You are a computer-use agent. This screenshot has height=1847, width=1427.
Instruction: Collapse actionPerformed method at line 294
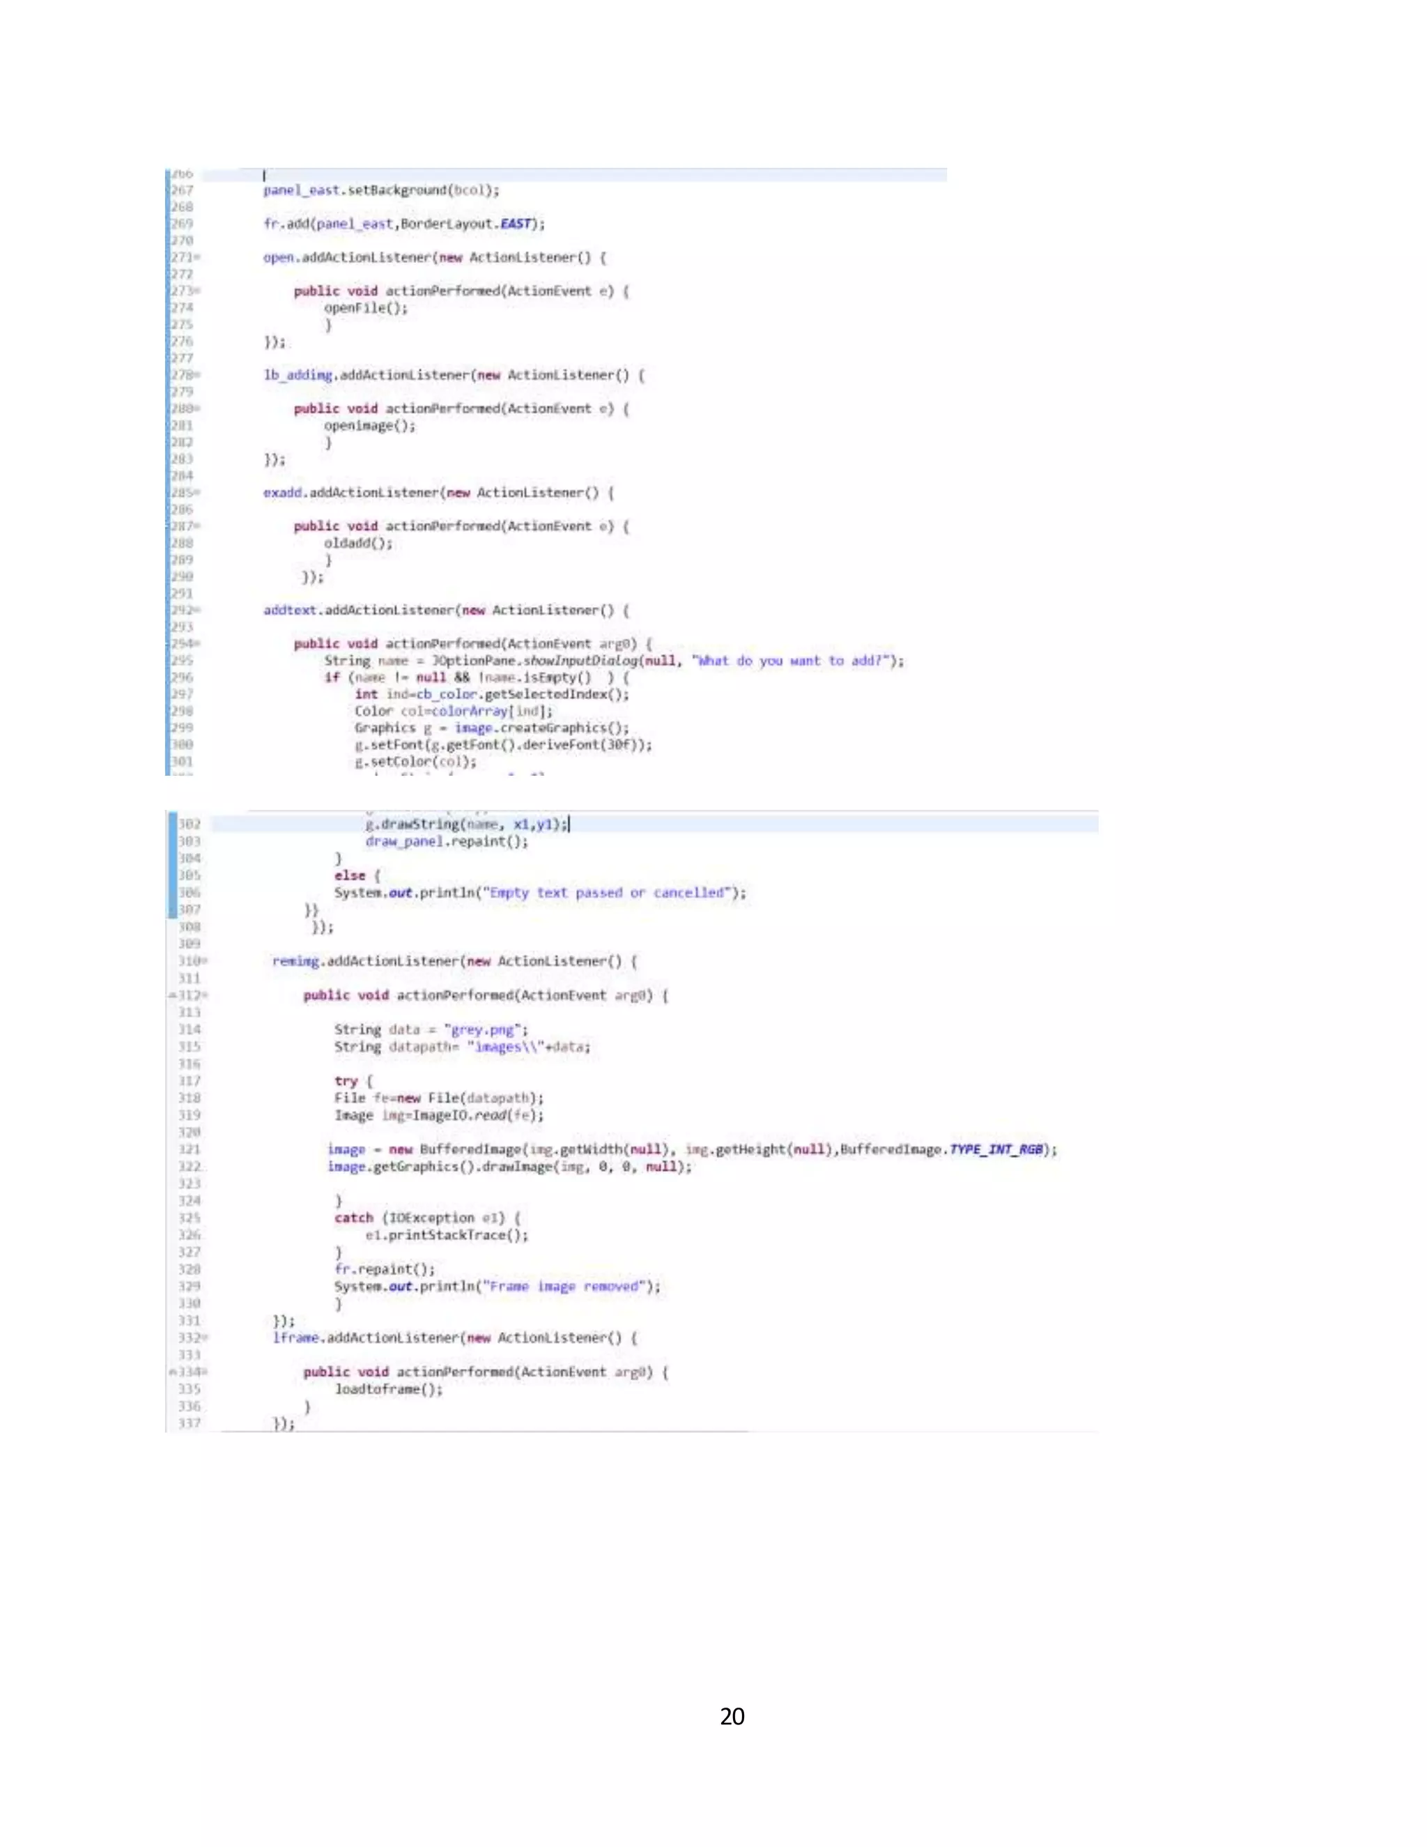point(198,643)
